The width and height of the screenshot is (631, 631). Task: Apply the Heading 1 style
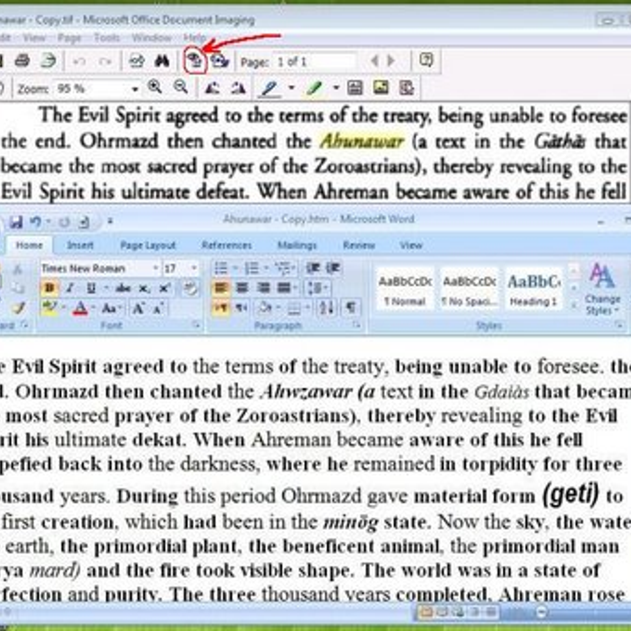point(533,290)
